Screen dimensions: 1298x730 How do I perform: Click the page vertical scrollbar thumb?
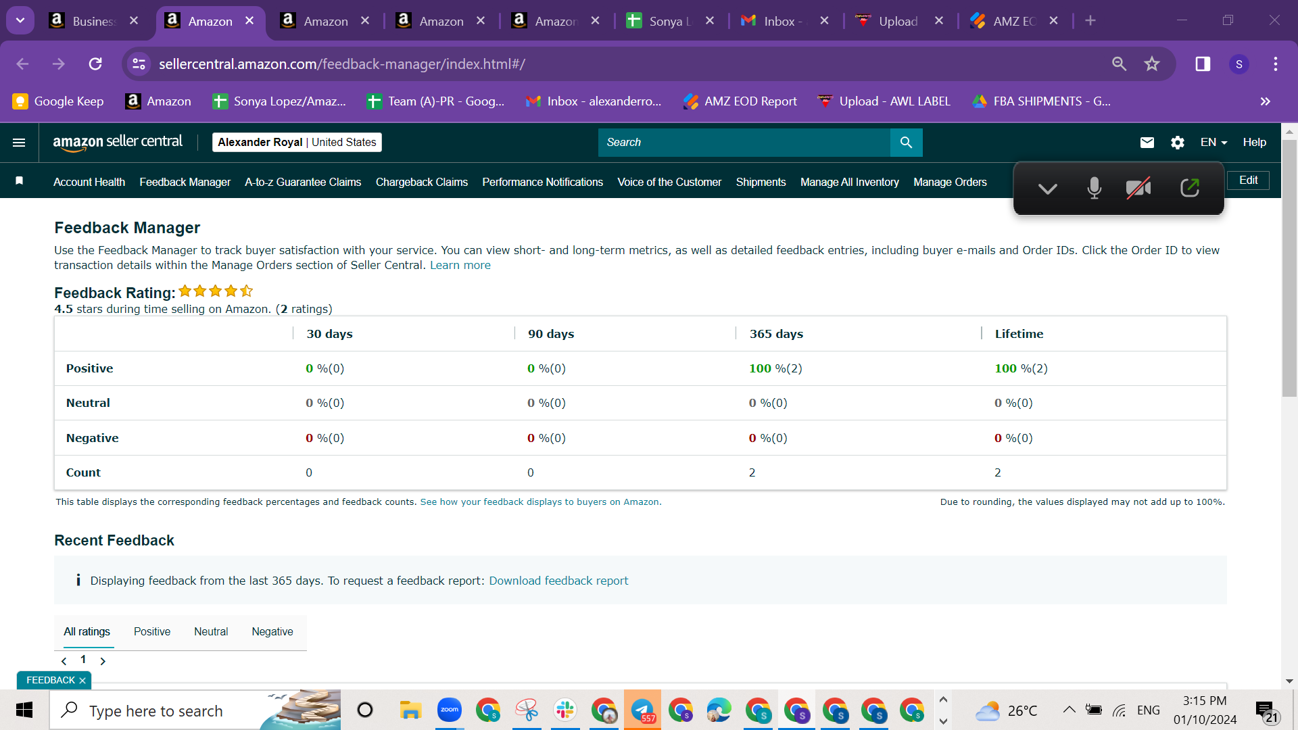click(x=1289, y=268)
